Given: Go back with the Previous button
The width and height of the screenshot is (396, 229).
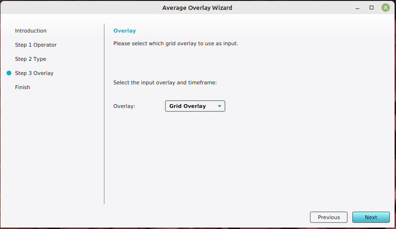Looking at the screenshot, I should pyautogui.click(x=328, y=217).
